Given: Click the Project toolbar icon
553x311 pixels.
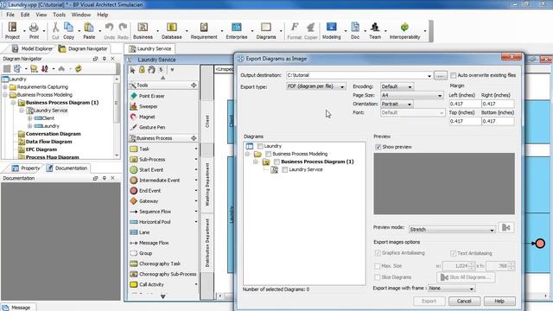Looking at the screenshot, I should click(x=12, y=30).
